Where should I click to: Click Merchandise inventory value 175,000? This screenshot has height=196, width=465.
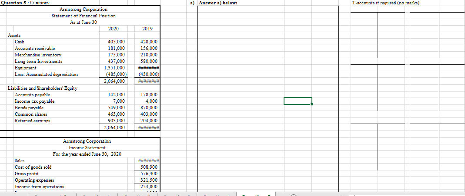pyautogui.click(x=117, y=55)
